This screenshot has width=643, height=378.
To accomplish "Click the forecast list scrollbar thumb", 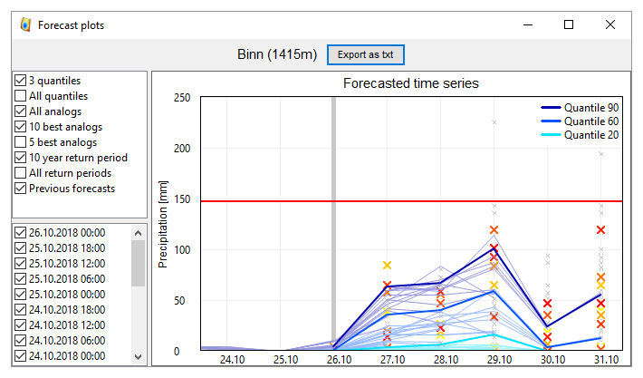I will click(139, 263).
